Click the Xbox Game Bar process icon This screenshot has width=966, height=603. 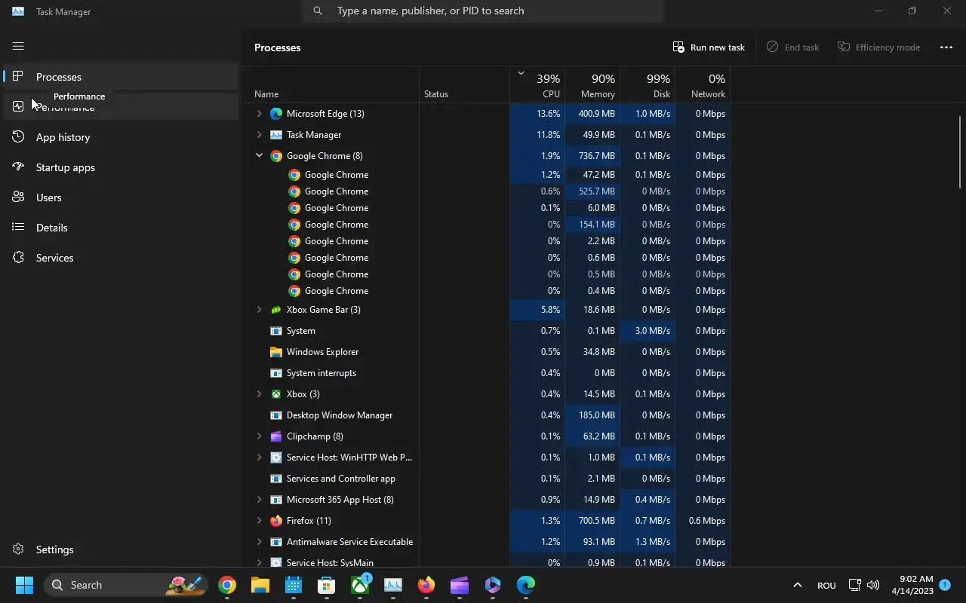276,310
